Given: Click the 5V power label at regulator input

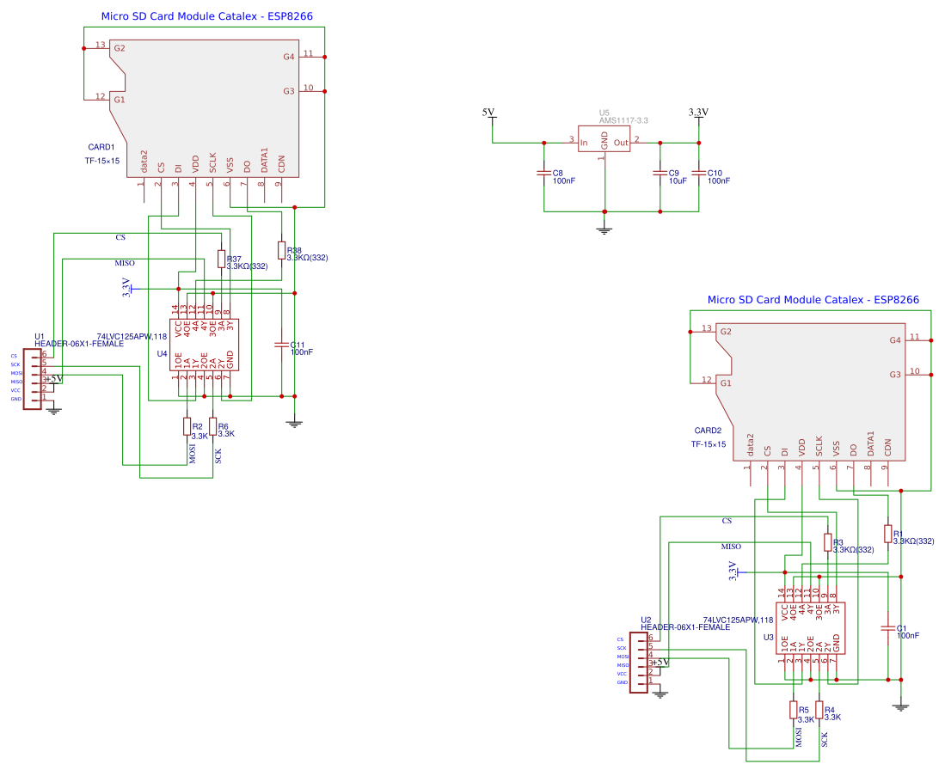Looking at the screenshot, I should [488, 112].
